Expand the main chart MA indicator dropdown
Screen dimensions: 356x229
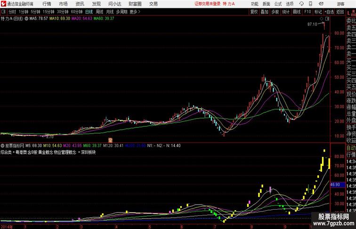(26, 19)
